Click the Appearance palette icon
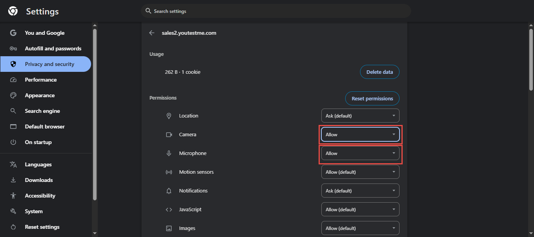534x237 pixels. (13, 95)
